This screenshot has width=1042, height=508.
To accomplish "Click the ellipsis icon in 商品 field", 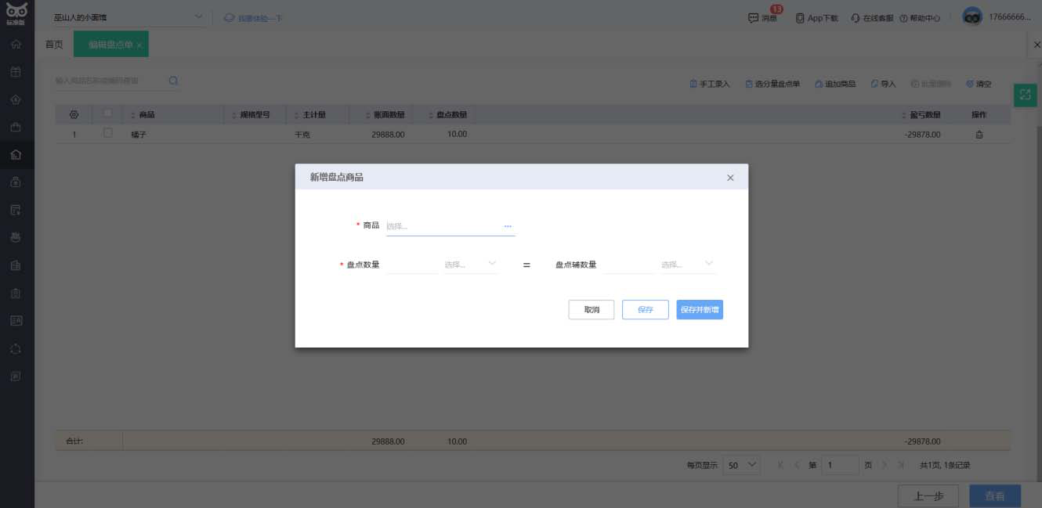I will point(507,226).
